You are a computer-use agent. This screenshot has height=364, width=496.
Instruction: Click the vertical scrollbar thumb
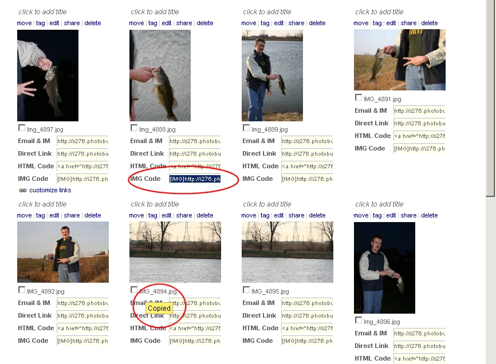tap(491, 98)
